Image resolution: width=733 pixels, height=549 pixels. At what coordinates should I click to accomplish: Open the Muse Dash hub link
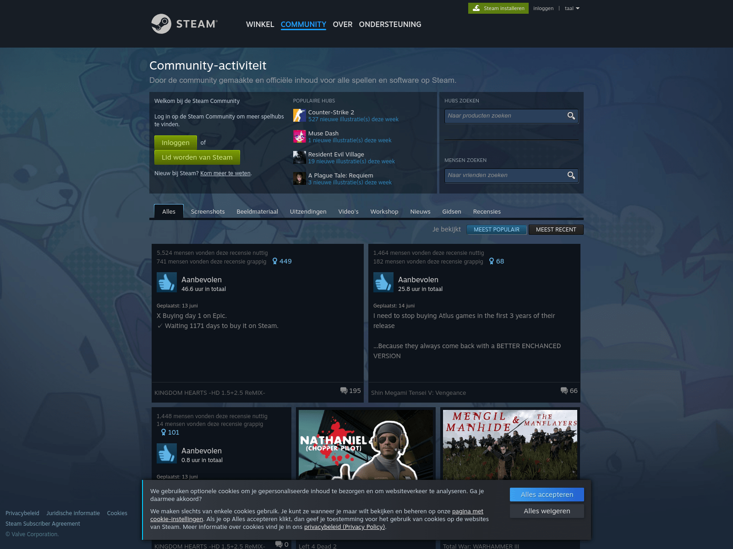[x=323, y=133]
